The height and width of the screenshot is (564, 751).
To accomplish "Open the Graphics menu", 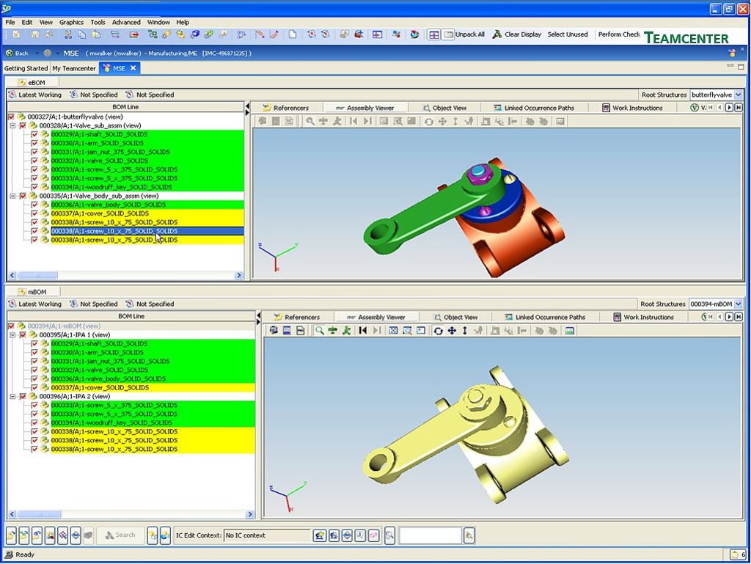I will point(71,22).
